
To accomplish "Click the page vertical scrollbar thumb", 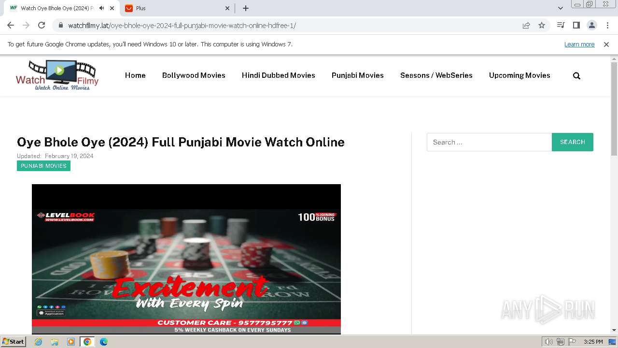I will point(614,109).
